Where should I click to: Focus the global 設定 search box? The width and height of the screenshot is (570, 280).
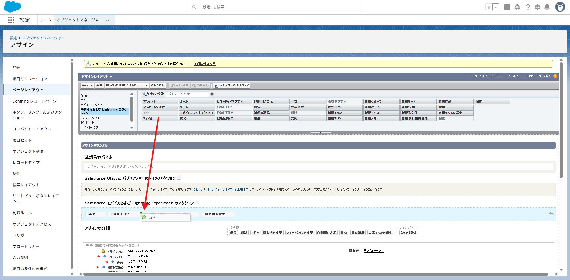coord(274,7)
